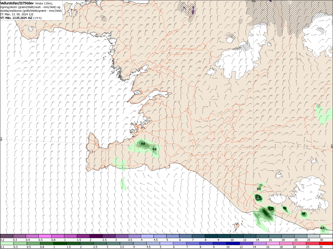Click the '0.5' rainfall value on the map
This screenshot has width=333, height=249.
point(322,228)
